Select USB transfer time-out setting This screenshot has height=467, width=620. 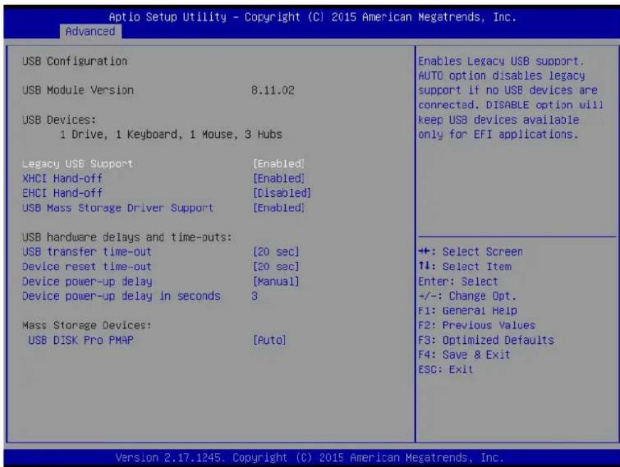tap(87, 252)
